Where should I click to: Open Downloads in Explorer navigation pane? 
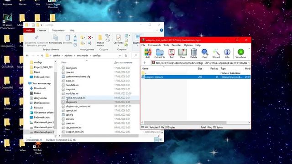pyautogui.click(x=40, y=88)
